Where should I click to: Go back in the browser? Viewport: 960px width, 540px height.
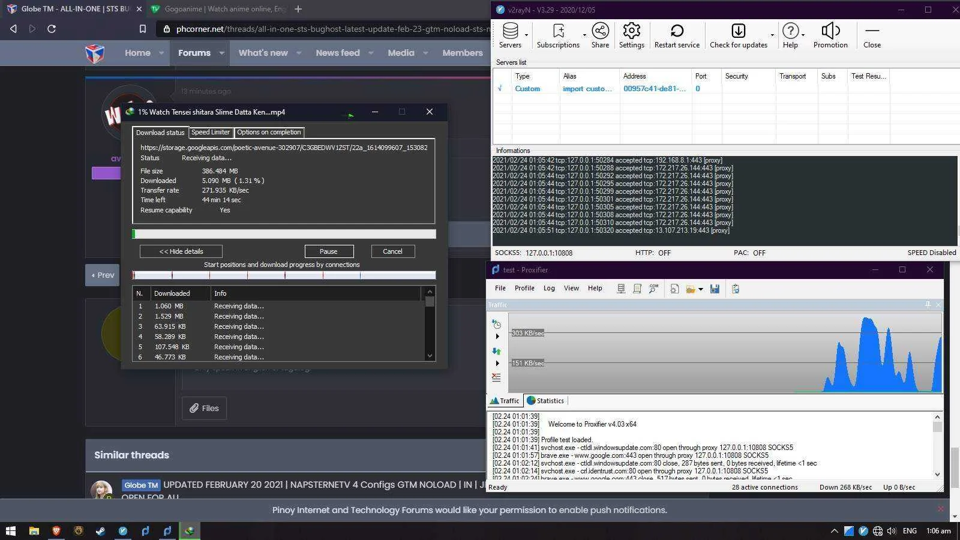13,29
